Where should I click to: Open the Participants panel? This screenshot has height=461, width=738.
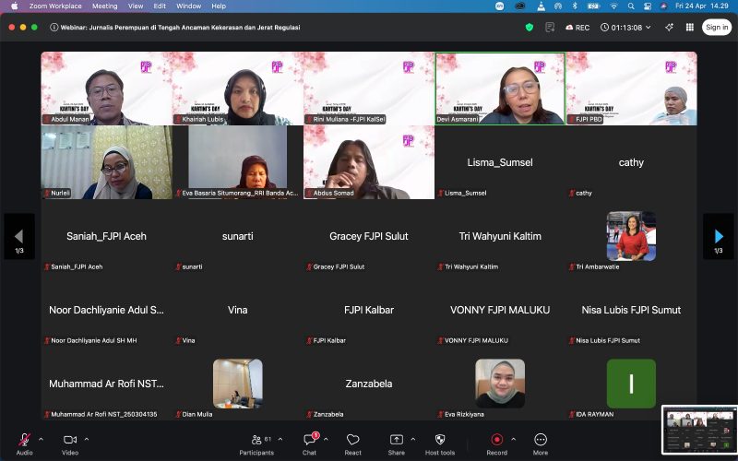point(256,440)
